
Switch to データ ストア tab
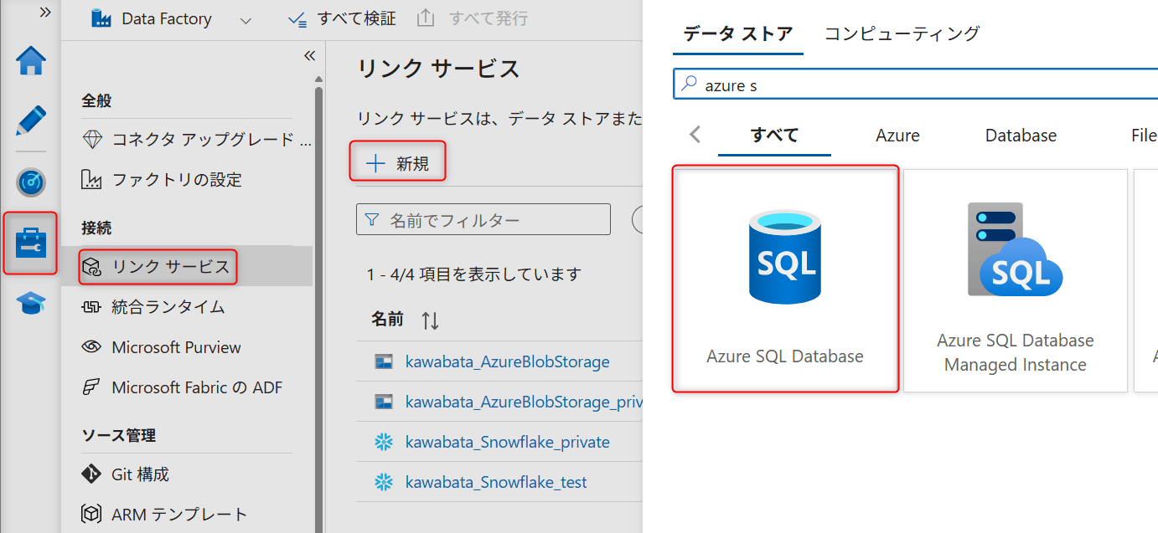738,33
